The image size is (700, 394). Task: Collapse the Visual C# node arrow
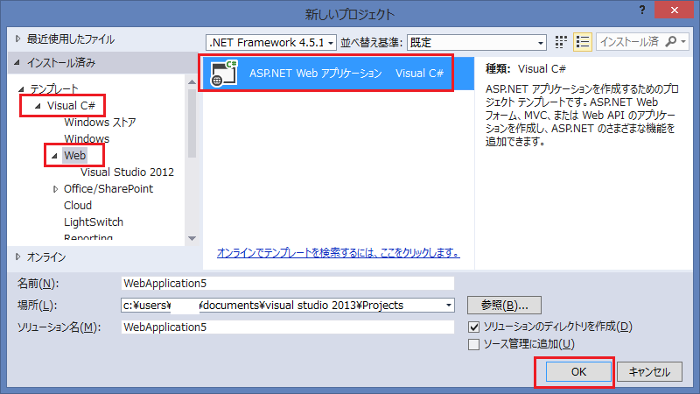pyautogui.click(x=38, y=106)
